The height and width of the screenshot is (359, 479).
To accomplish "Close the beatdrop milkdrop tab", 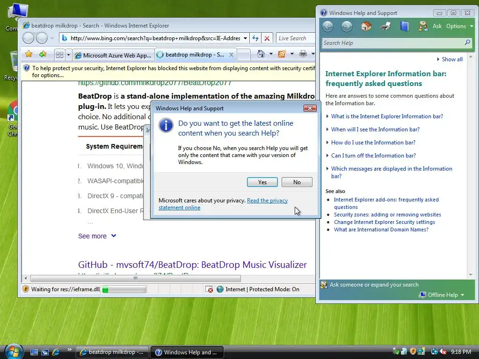I will (x=231, y=55).
